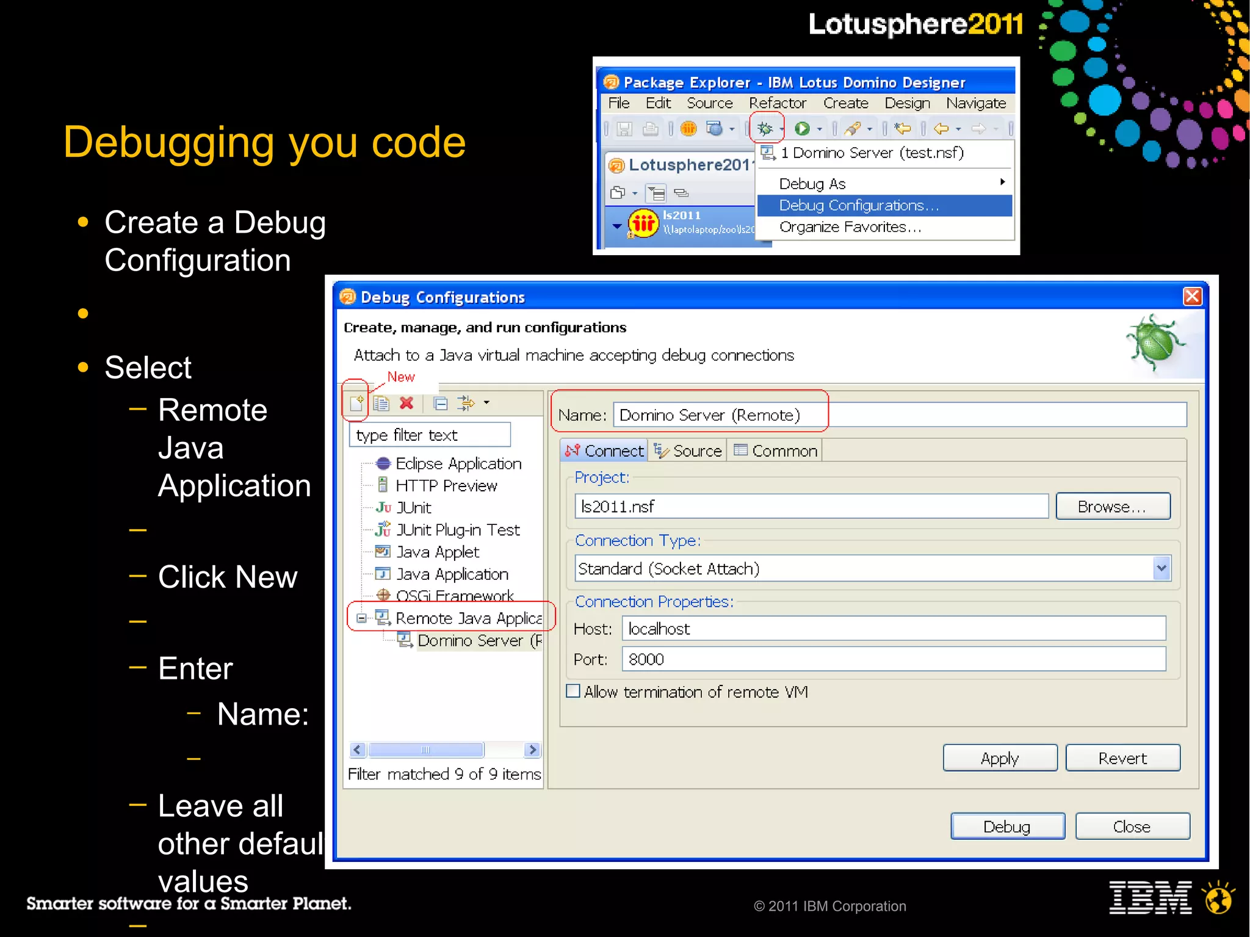The height and width of the screenshot is (937, 1250).
Task: Open the filter icon's dropdown arrow
Action: (486, 402)
